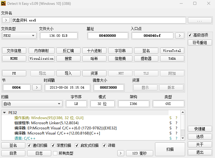The image size is (215, 158).
Task: Open the VirusTotal lookup
Action: (x=172, y=51)
